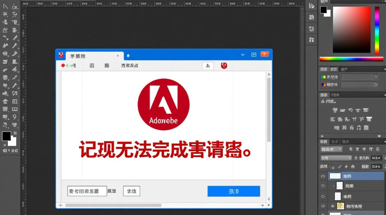The height and width of the screenshot is (215, 386).
Task: Hide the layer with the yellow thumbnail
Action: pyautogui.click(x=323, y=206)
